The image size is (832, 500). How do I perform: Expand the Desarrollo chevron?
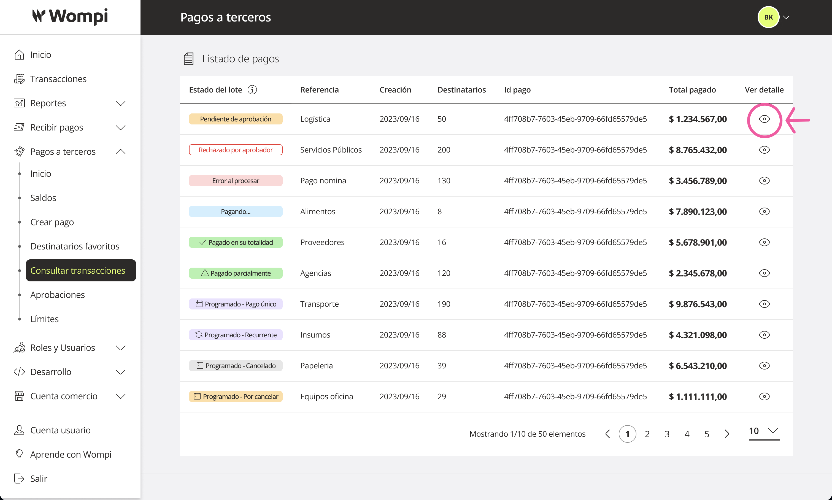pos(121,372)
